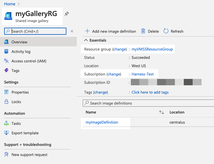Click the myGalleryRG title heading
Viewport: 214px width, 164px height.
pyautogui.click(x=36, y=14)
